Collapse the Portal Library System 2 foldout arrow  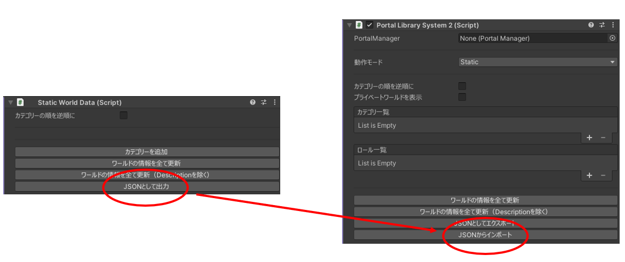click(x=349, y=25)
